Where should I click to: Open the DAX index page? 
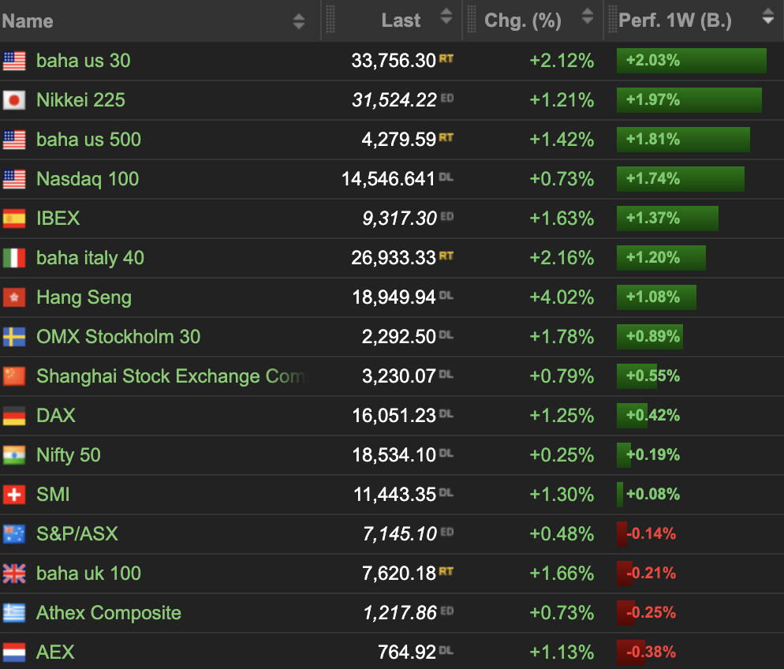[x=56, y=416]
